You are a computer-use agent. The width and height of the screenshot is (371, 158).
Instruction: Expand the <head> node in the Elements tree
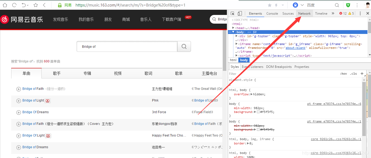(x=233, y=28)
